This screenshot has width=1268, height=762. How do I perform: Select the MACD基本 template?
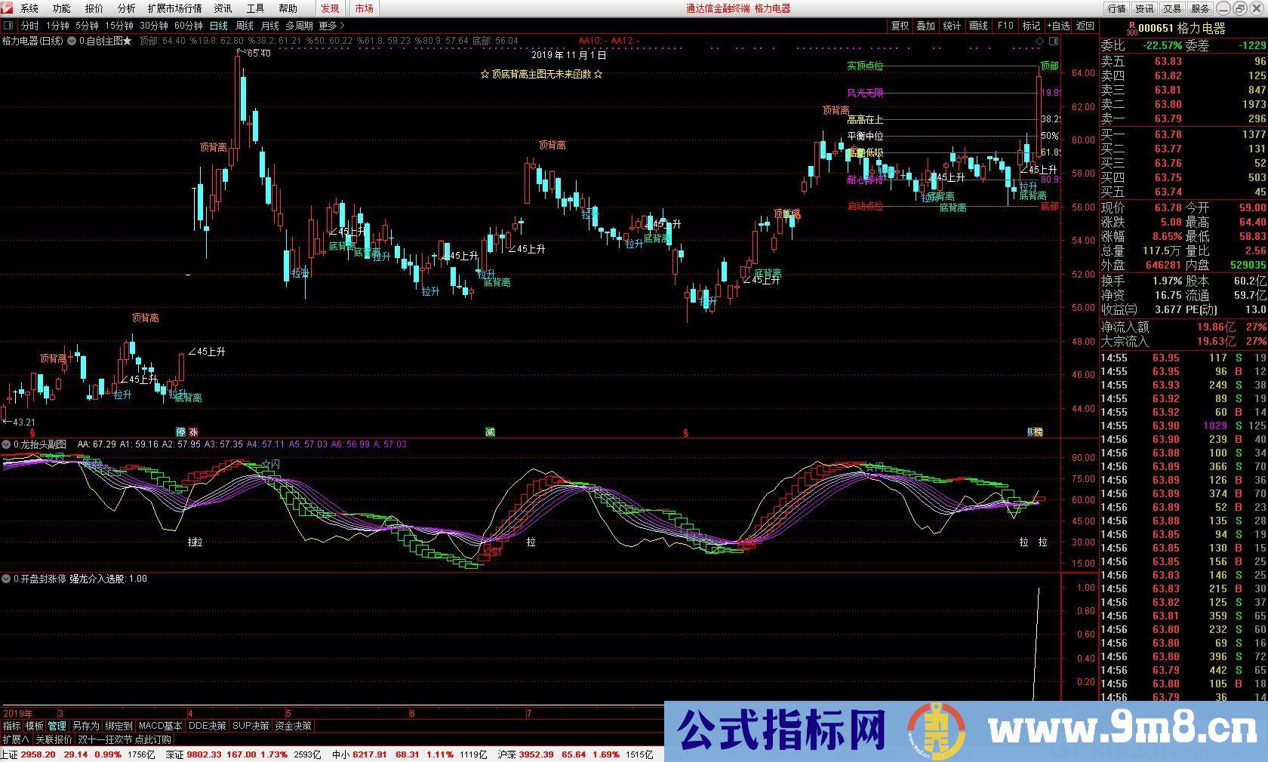[161, 726]
